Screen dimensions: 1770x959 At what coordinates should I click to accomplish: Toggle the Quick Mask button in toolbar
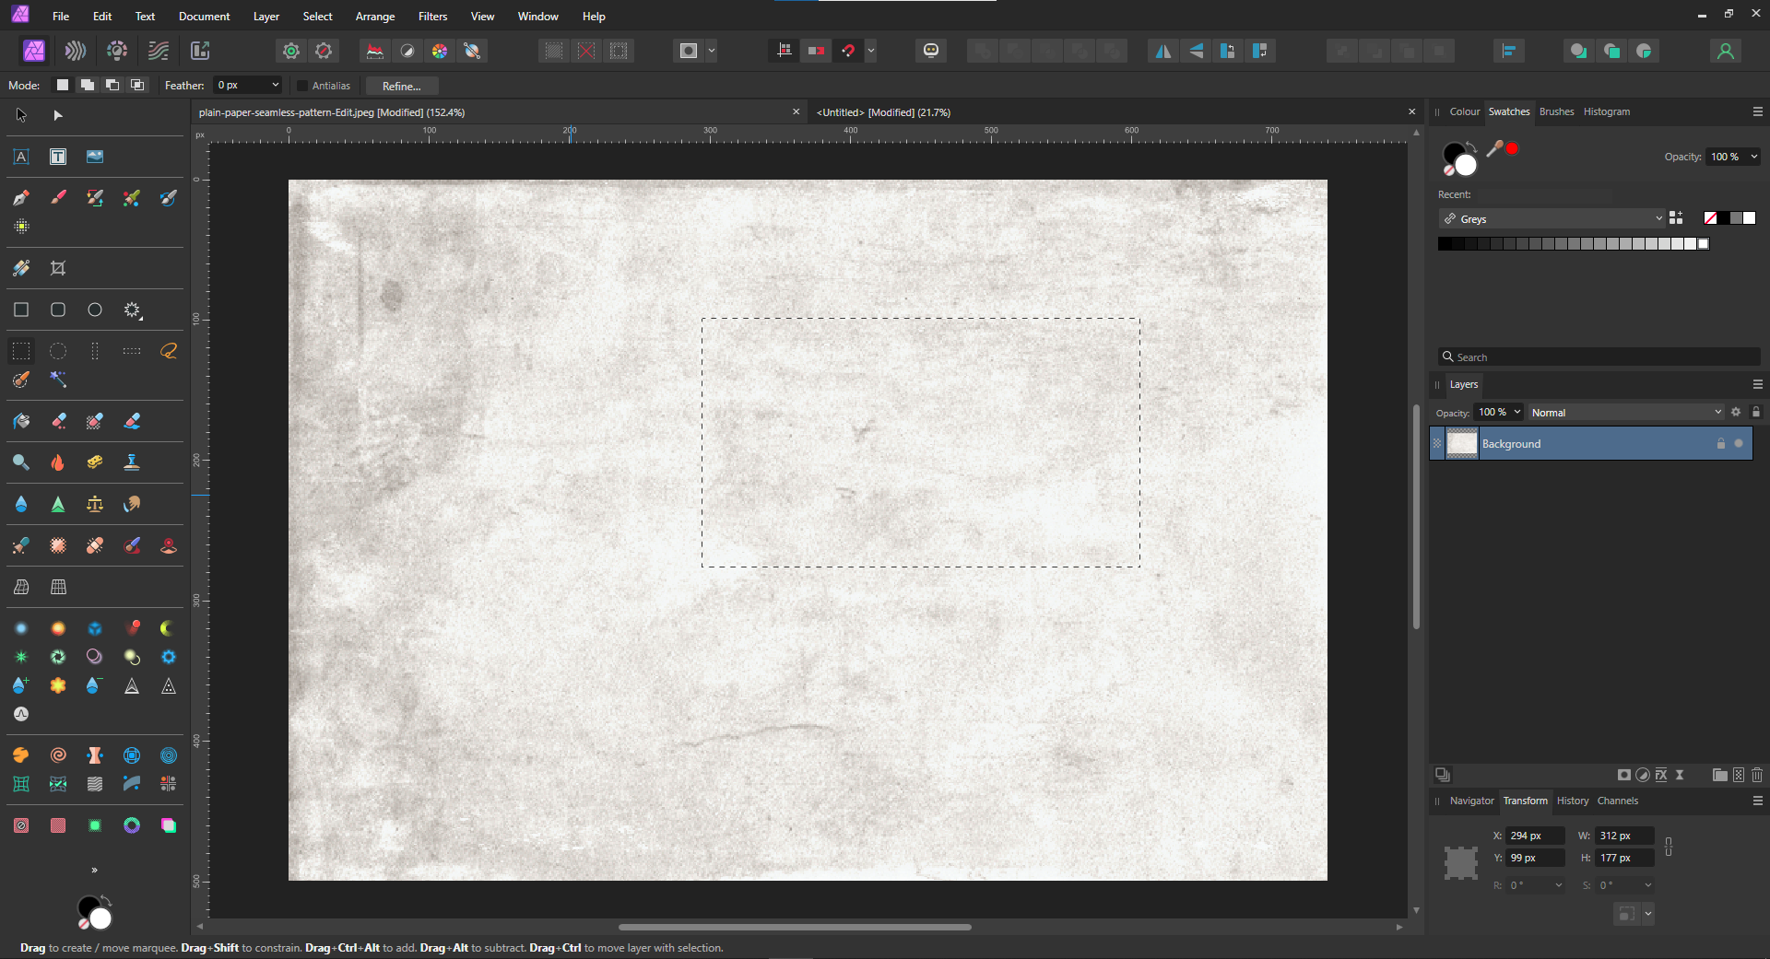click(x=689, y=51)
